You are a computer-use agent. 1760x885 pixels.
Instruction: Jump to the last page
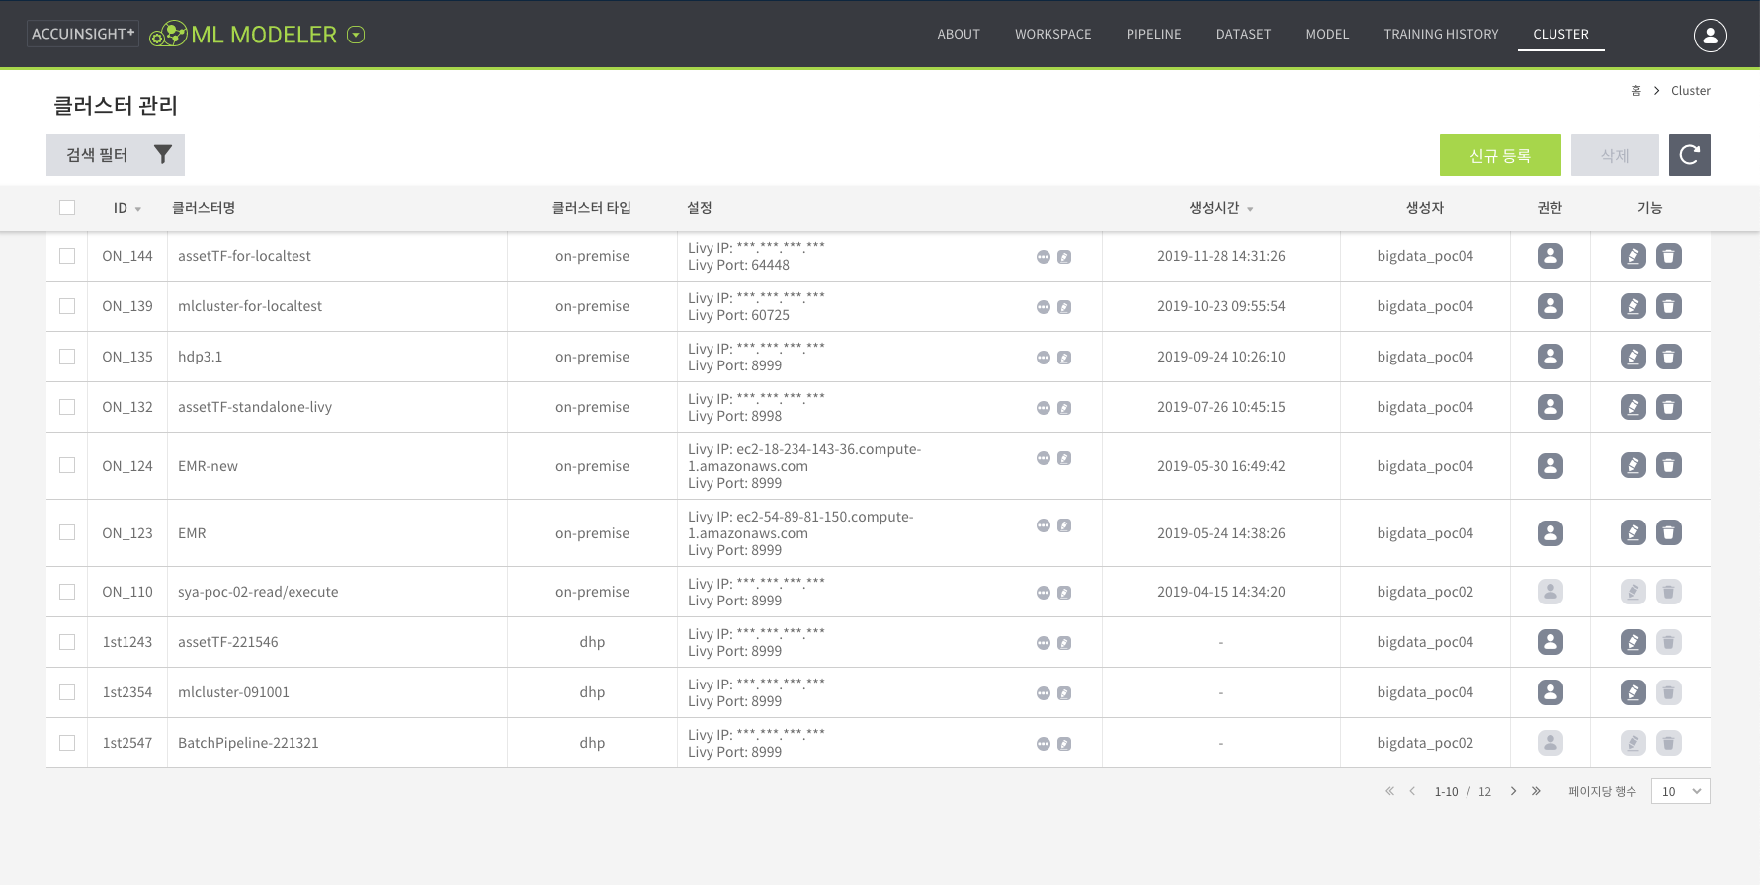tap(1536, 791)
